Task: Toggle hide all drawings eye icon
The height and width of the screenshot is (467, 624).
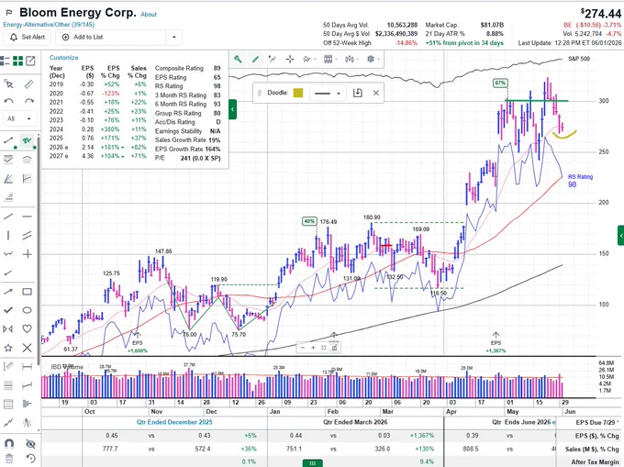Action: click(x=30, y=443)
